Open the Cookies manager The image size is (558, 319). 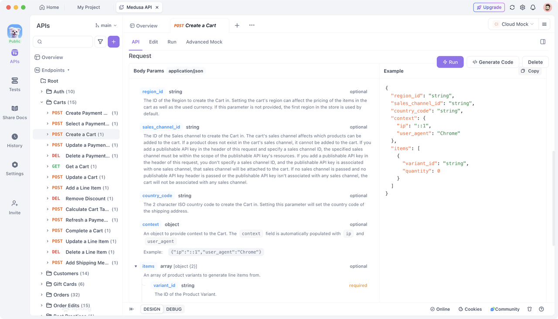[x=470, y=309]
